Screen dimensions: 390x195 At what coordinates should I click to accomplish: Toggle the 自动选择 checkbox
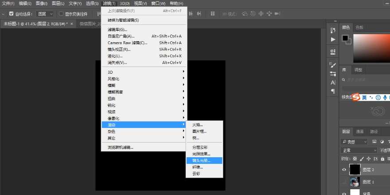(x=11, y=14)
